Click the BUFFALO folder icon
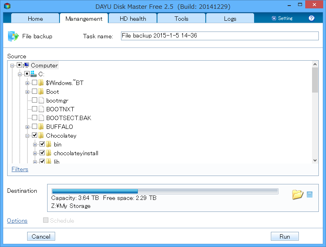The image size is (326, 247). pos(41,126)
